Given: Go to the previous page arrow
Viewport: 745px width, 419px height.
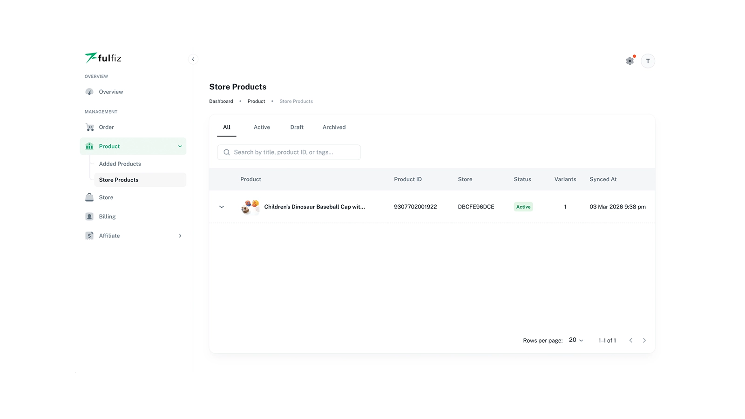Looking at the screenshot, I should point(631,340).
